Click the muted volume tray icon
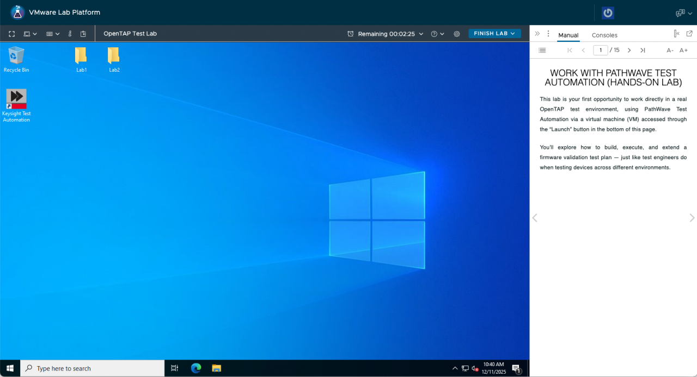 tap(475, 368)
